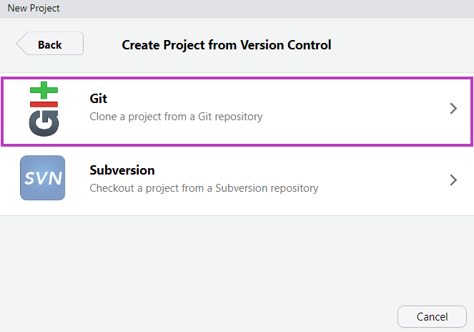Viewport: 474px width, 332px height.
Task: Click the "New Project" window title
Action: click(34, 8)
